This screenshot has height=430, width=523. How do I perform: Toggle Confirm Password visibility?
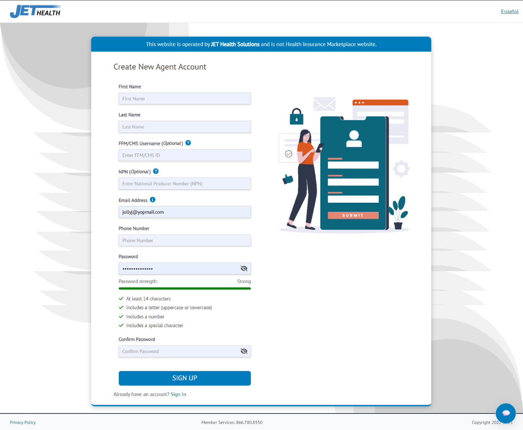[x=244, y=351]
